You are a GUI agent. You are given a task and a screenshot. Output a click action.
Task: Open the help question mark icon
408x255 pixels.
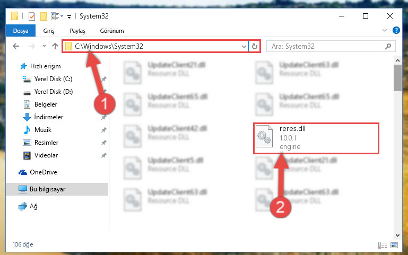[x=396, y=30]
